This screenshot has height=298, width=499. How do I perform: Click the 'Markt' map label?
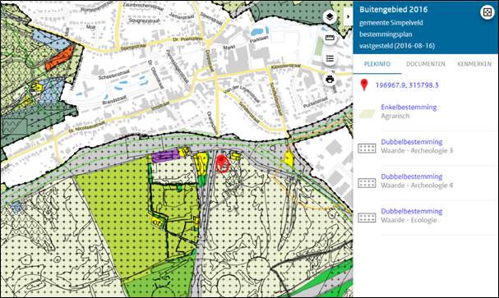click(x=229, y=47)
